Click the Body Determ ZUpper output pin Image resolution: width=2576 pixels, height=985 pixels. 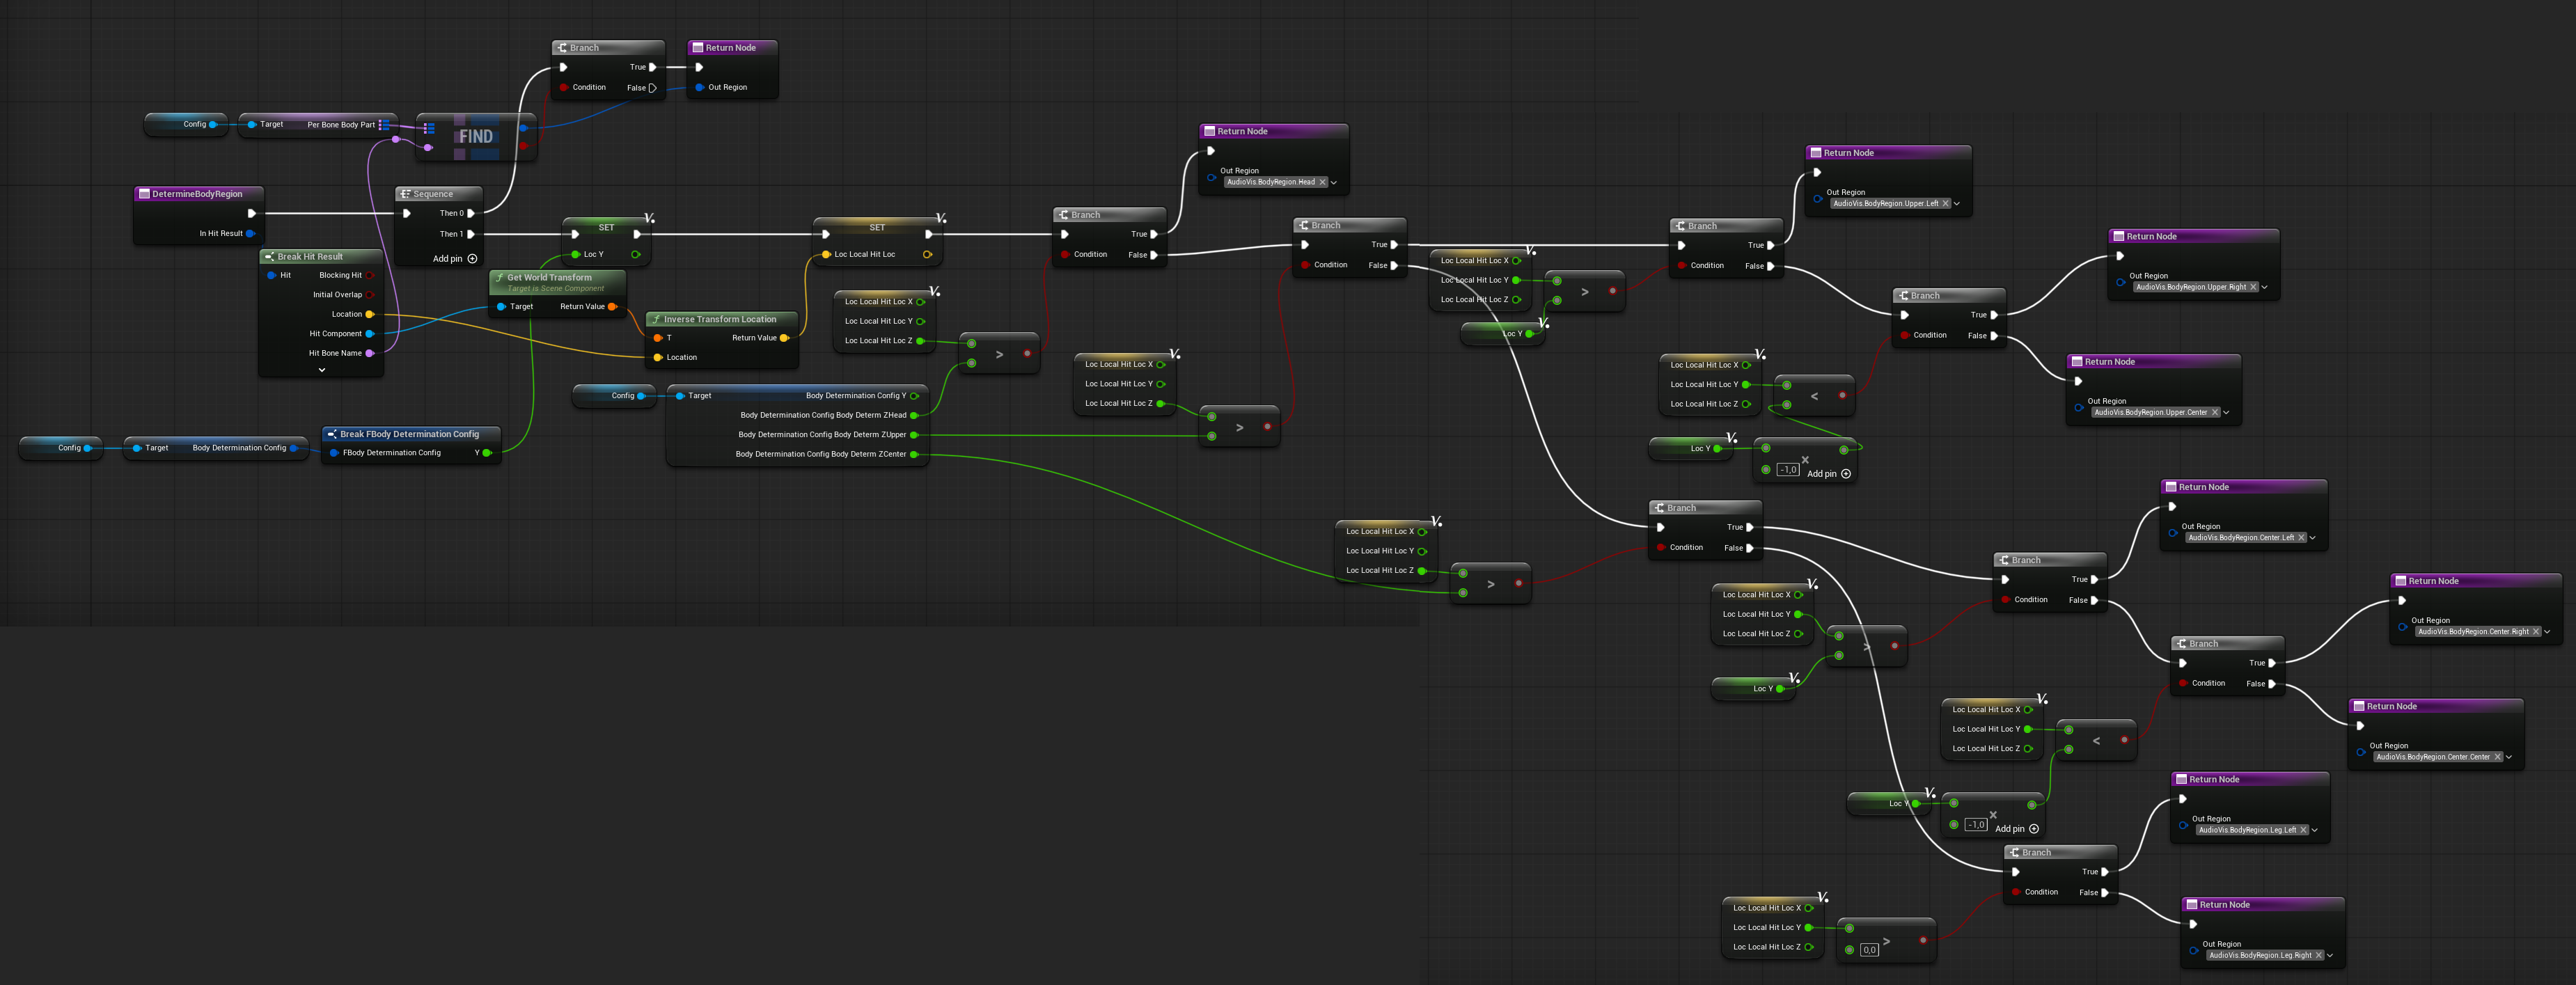click(x=914, y=435)
